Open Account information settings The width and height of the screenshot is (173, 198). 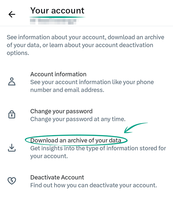coord(58,74)
